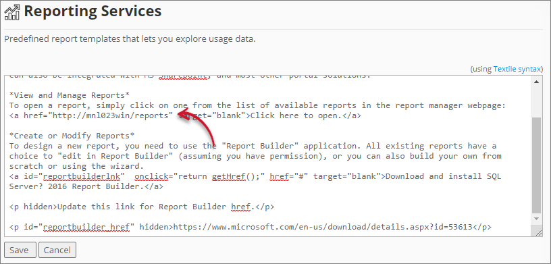Click the textarea scrollbar up arrow
The width and height of the screenshot is (551, 264).
[536, 82]
